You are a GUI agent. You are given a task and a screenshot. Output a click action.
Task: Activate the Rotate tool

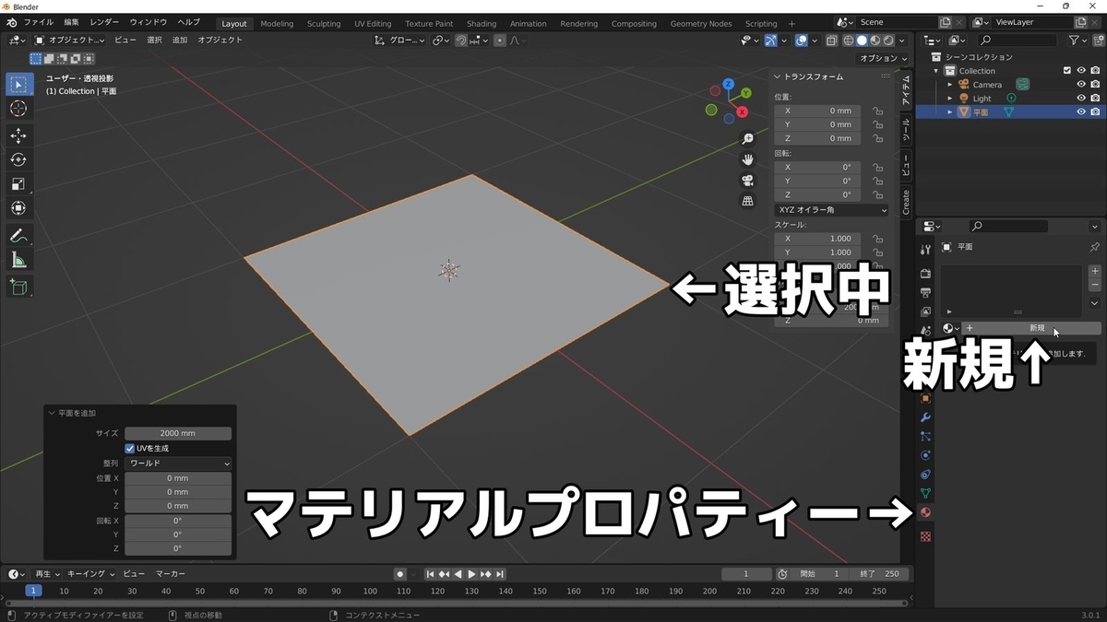coord(18,160)
